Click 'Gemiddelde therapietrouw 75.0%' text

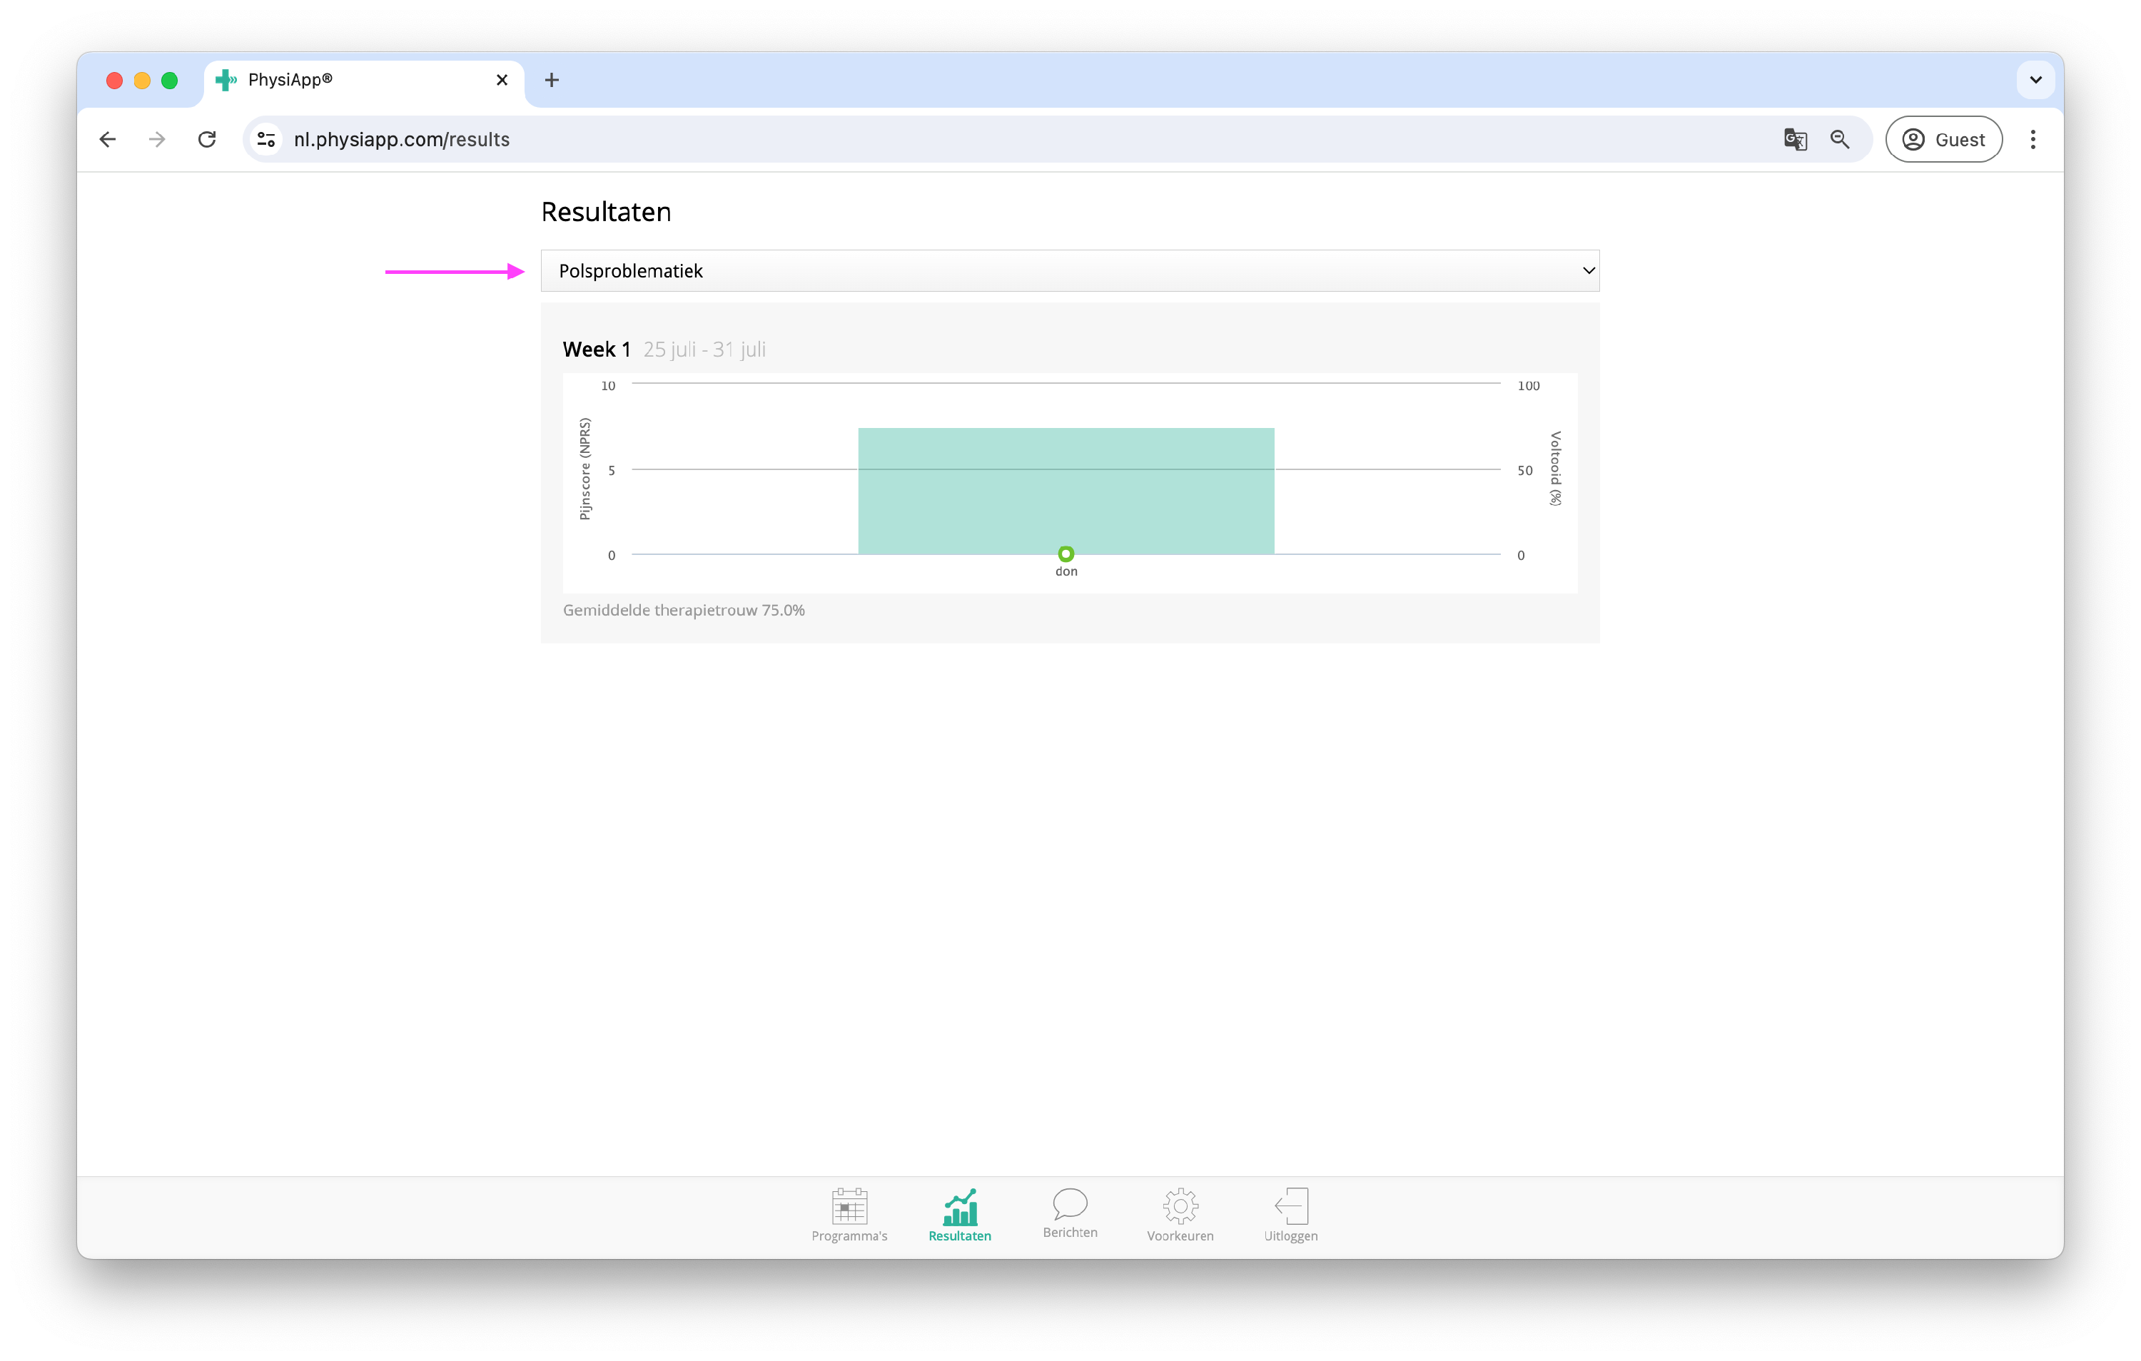point(684,610)
